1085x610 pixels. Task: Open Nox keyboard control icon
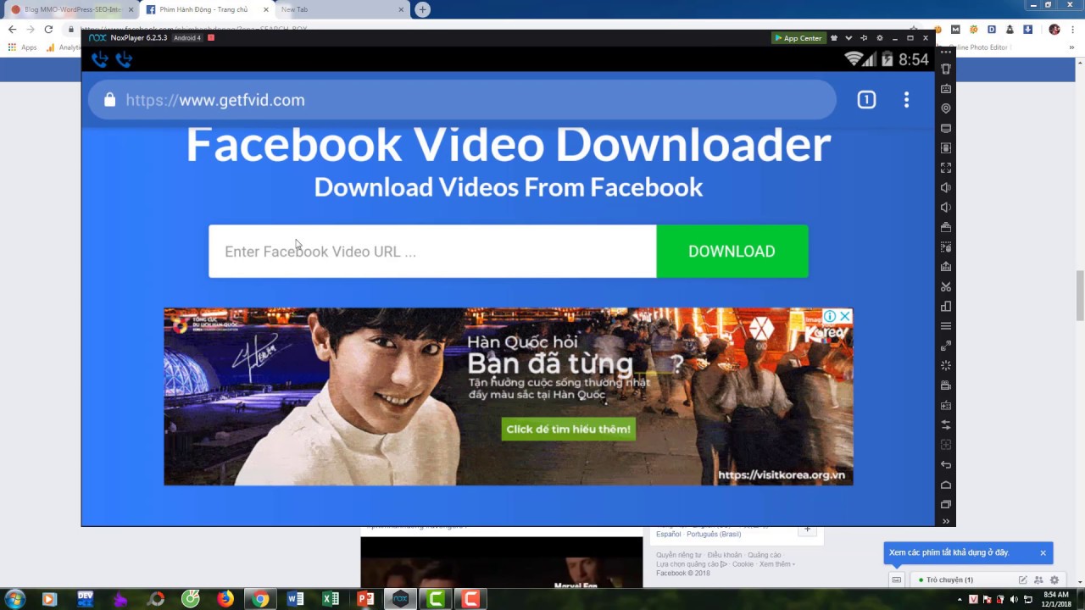click(x=946, y=89)
